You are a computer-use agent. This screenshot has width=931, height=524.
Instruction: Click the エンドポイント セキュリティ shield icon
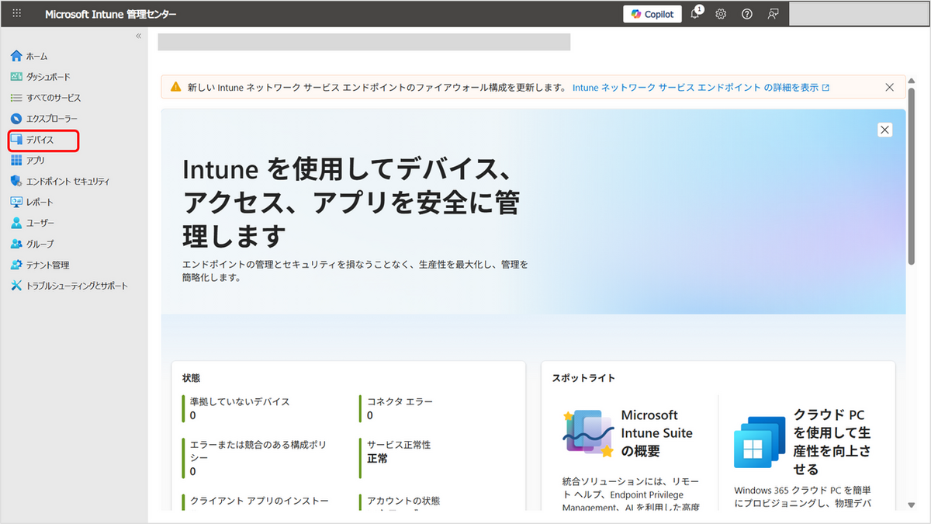[x=16, y=181]
